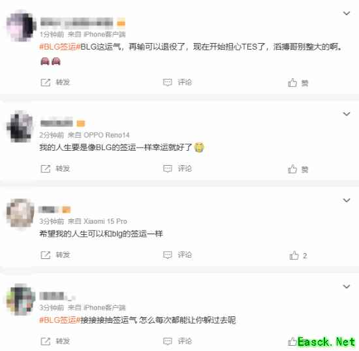Viewport: 359px width, 351px height.
Task: Open the #BLG签运# hashtag in the first post
Action: click(x=60, y=47)
